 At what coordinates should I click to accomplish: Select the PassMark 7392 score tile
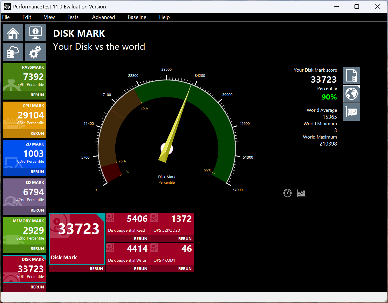(x=24, y=77)
